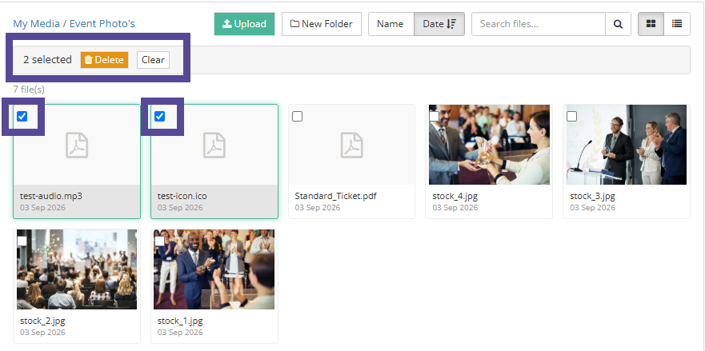705x351 pixels.
Task: Sort files by Date descending
Action: click(x=439, y=24)
